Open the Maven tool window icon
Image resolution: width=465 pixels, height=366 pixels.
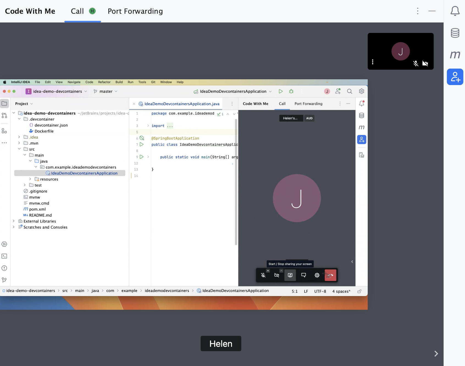pyautogui.click(x=455, y=55)
